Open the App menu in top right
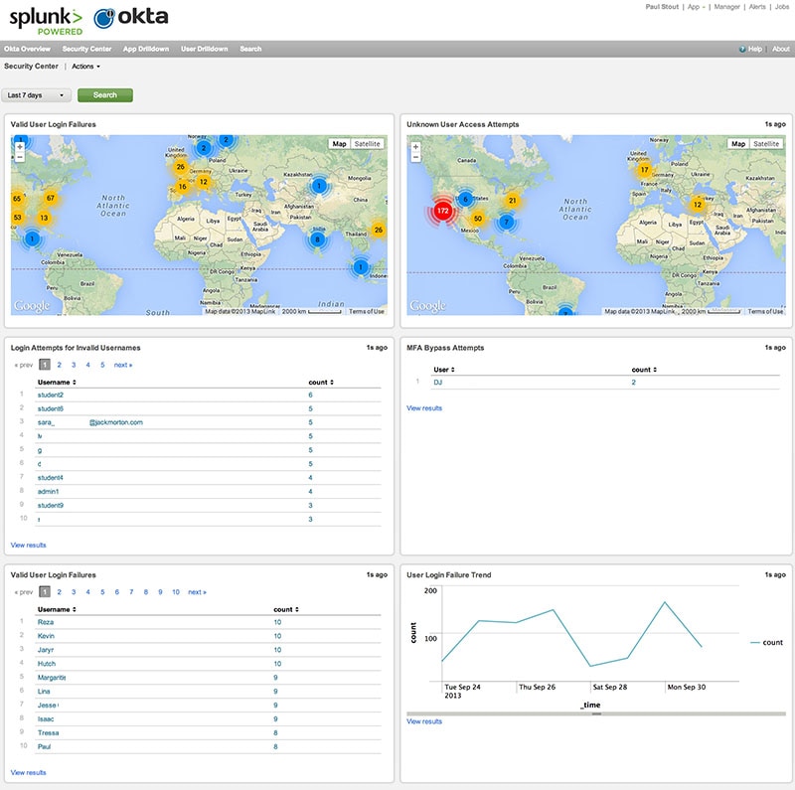795x790 pixels. click(x=697, y=6)
